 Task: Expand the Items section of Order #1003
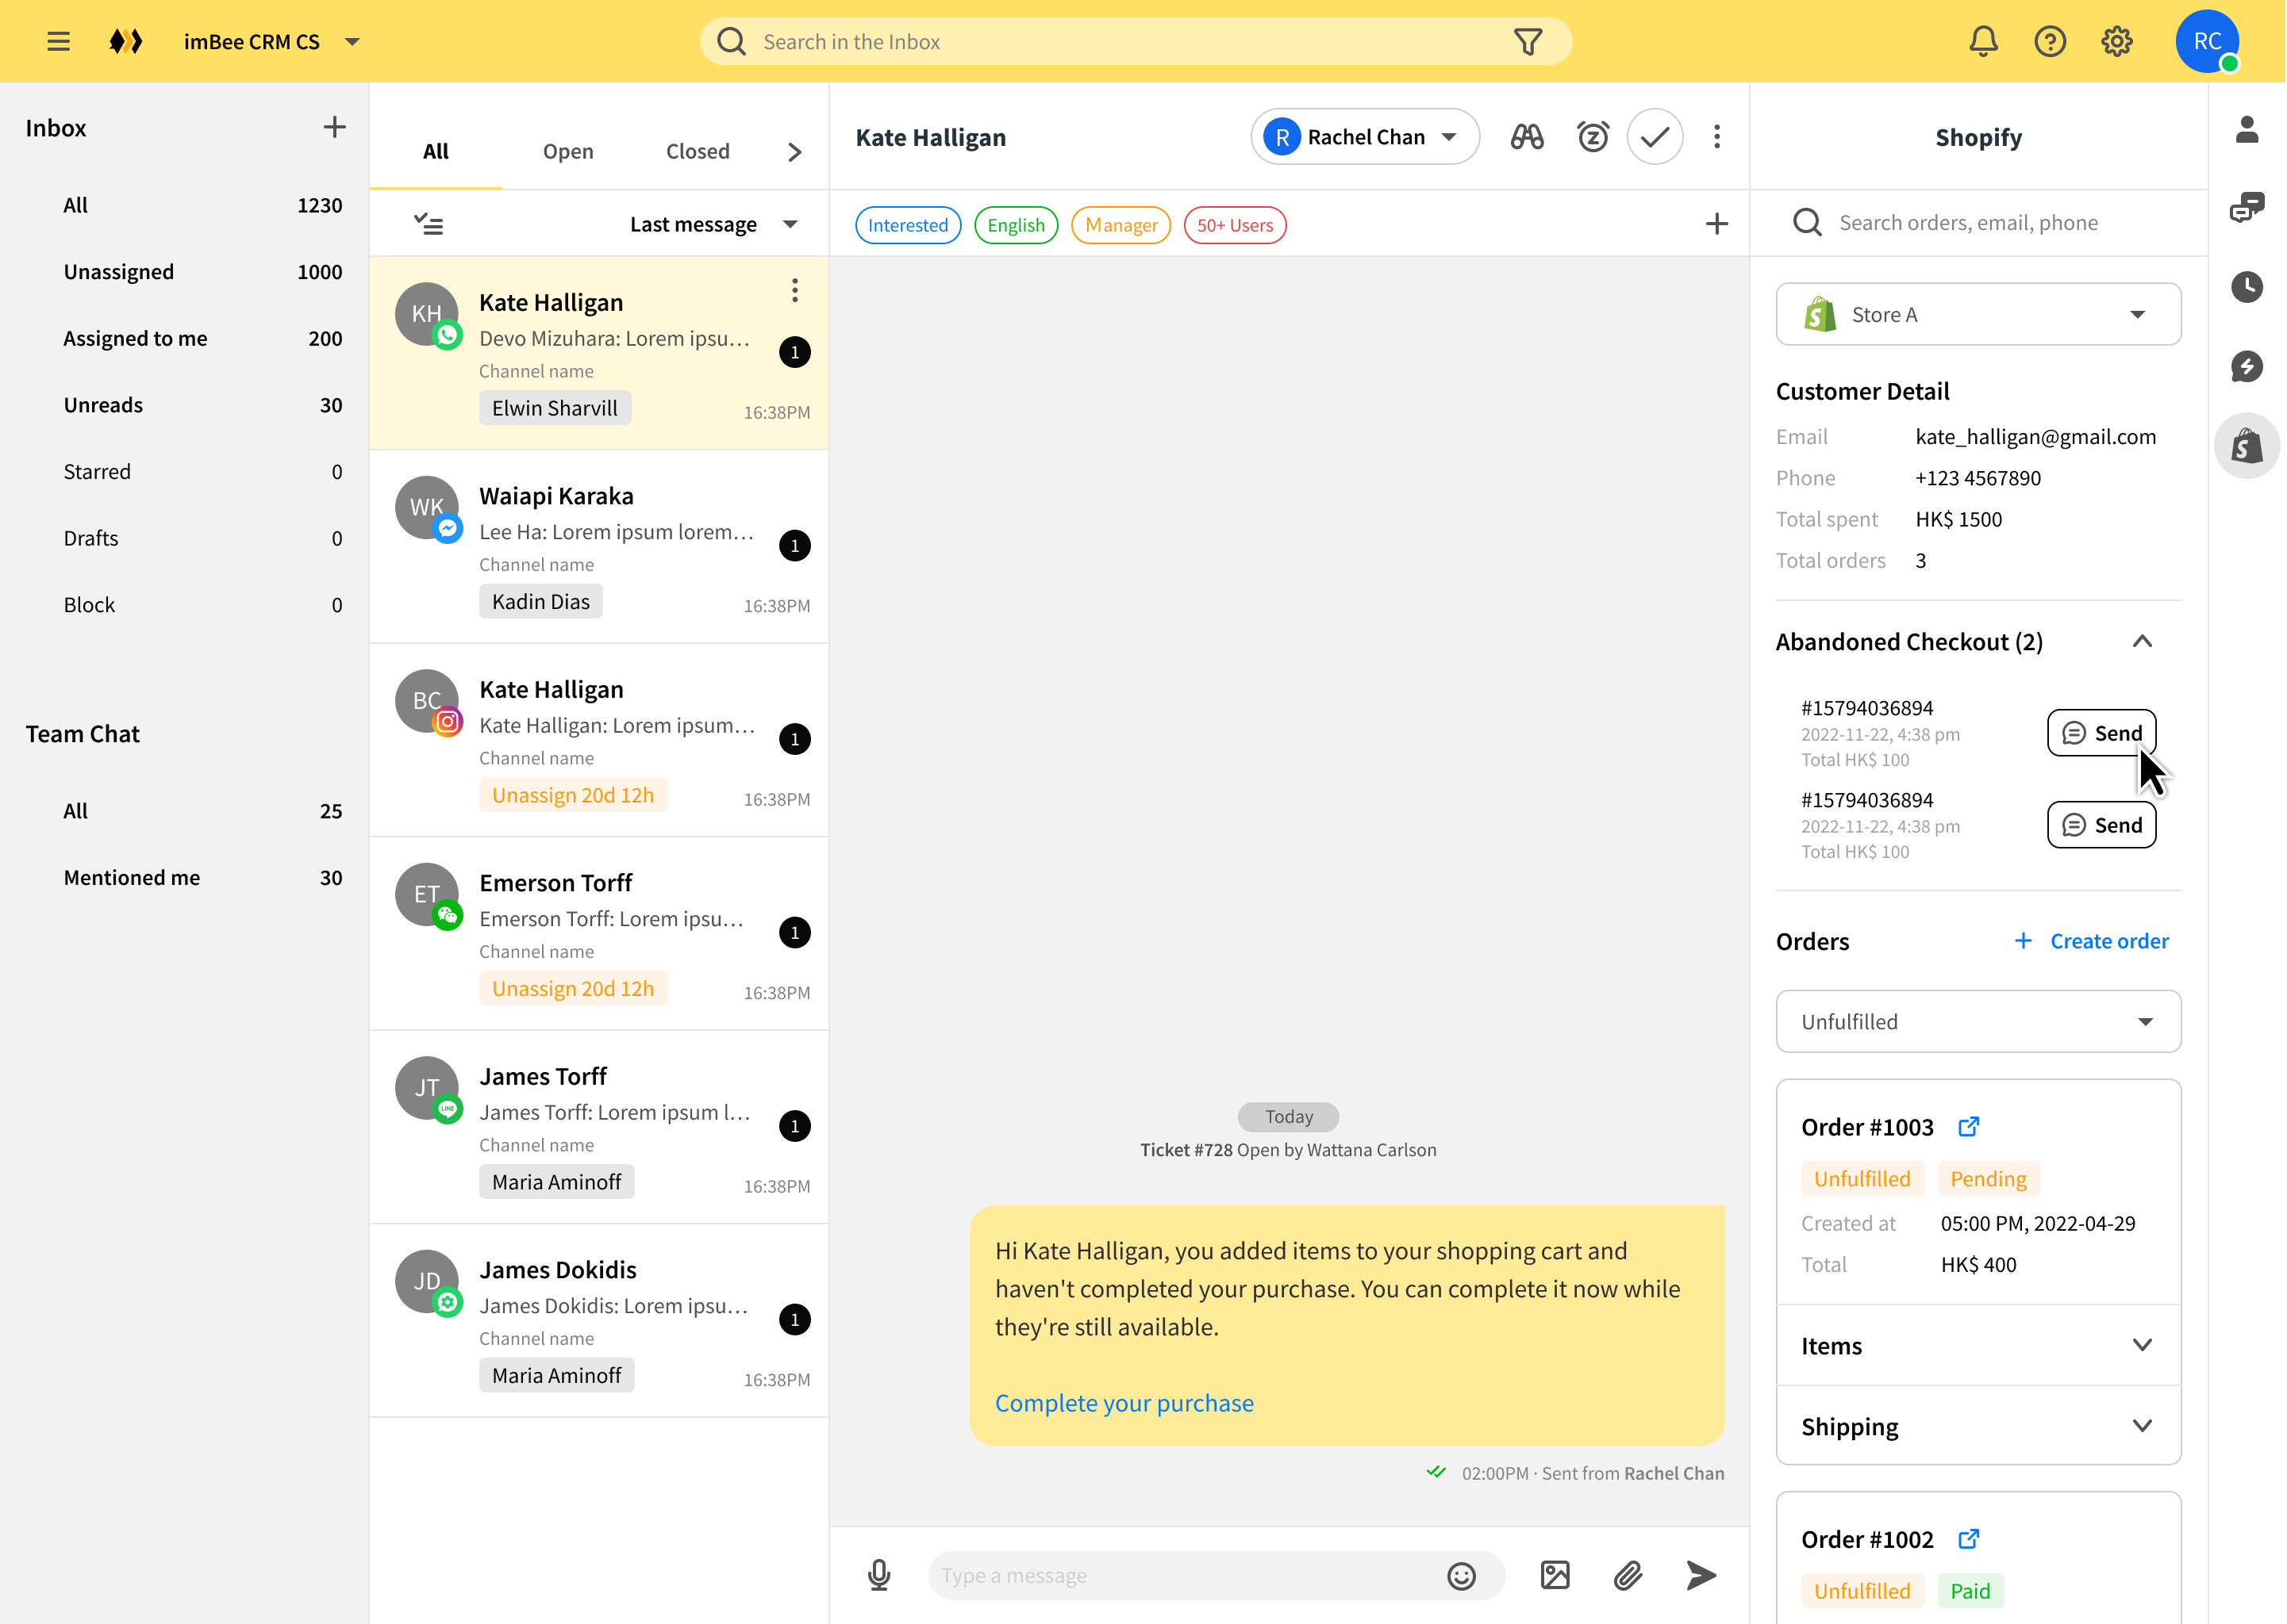pos(2141,1345)
